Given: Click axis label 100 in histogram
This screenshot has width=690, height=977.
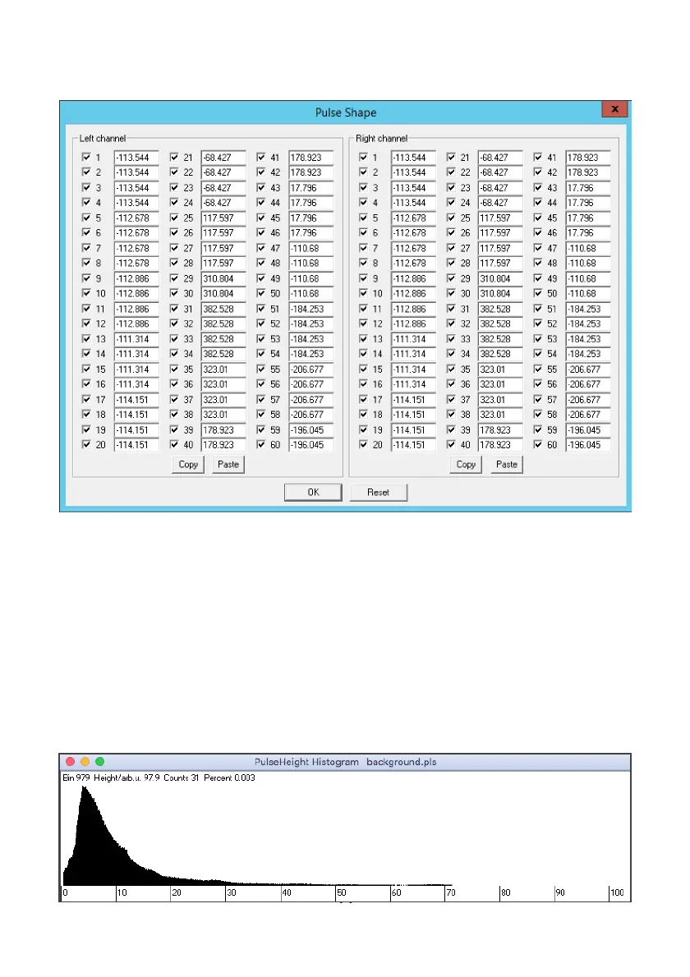Looking at the screenshot, I should (x=617, y=892).
